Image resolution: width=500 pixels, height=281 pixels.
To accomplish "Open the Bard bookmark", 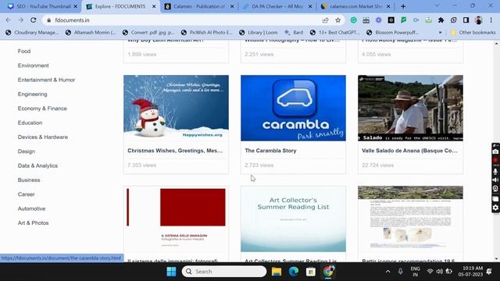I will click(x=294, y=33).
